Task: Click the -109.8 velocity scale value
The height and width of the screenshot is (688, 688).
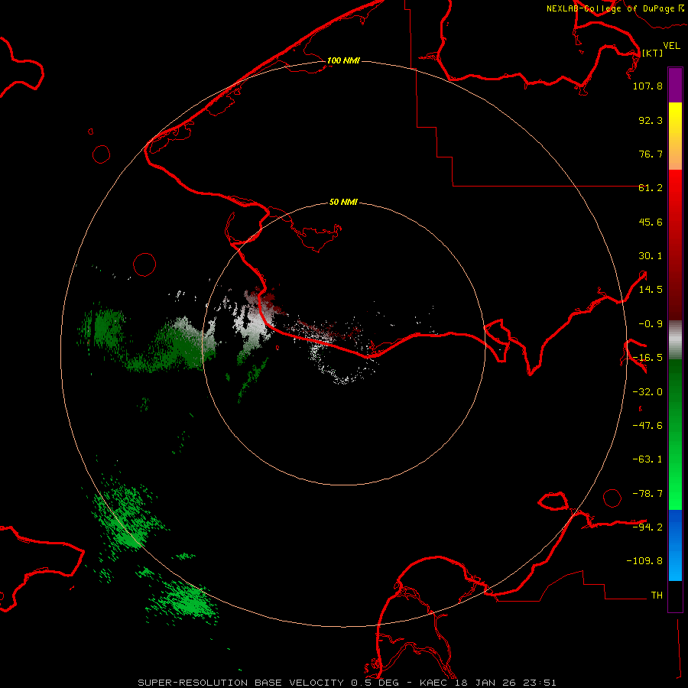Action: click(x=644, y=561)
